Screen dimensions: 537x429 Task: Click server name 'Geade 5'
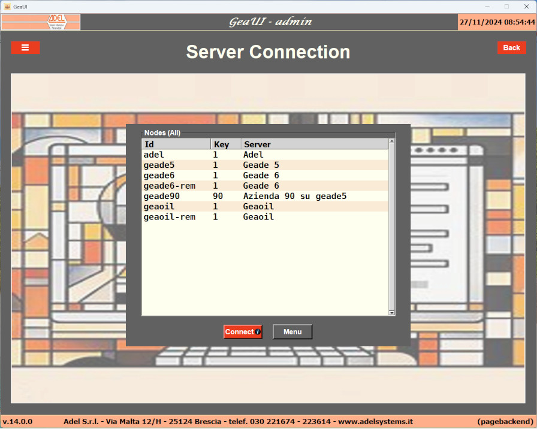(261, 165)
